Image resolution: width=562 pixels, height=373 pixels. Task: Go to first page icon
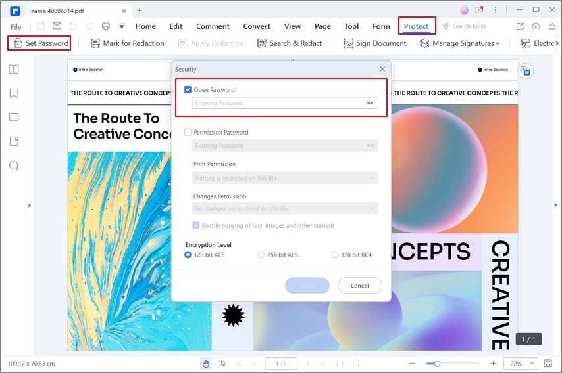click(238, 364)
